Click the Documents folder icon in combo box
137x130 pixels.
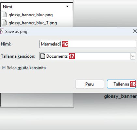click(x=43, y=56)
